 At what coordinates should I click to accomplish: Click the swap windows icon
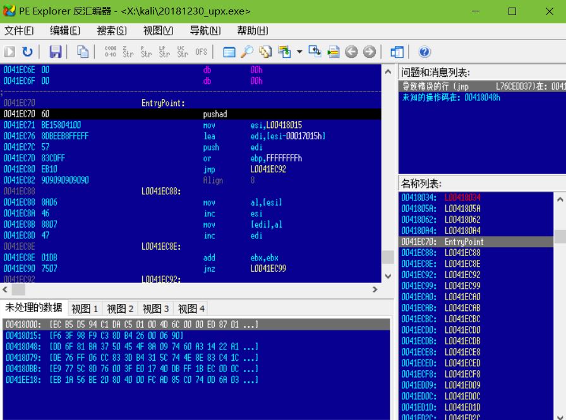pyautogui.click(x=315, y=52)
